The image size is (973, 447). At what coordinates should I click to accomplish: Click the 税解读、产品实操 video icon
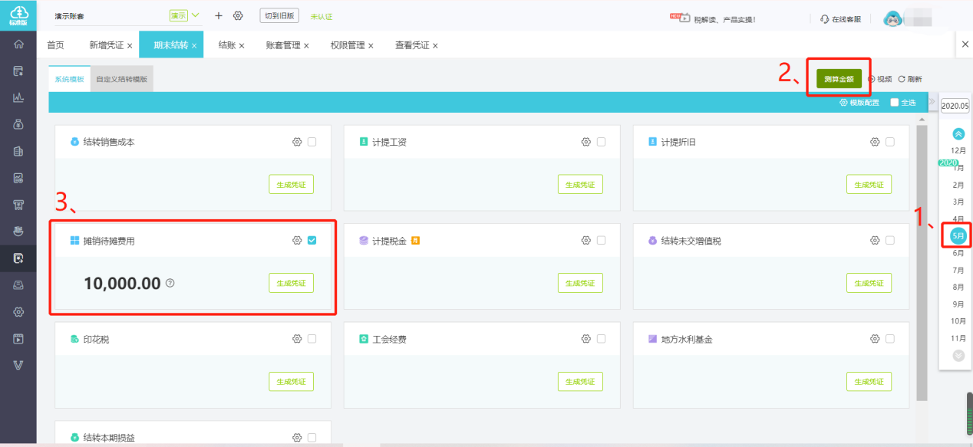click(685, 17)
